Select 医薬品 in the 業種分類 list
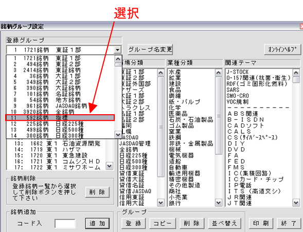 178,114
